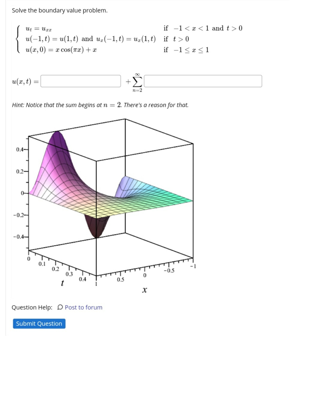Click the "Question Help" label
The width and height of the screenshot is (313, 418).
click(33, 307)
